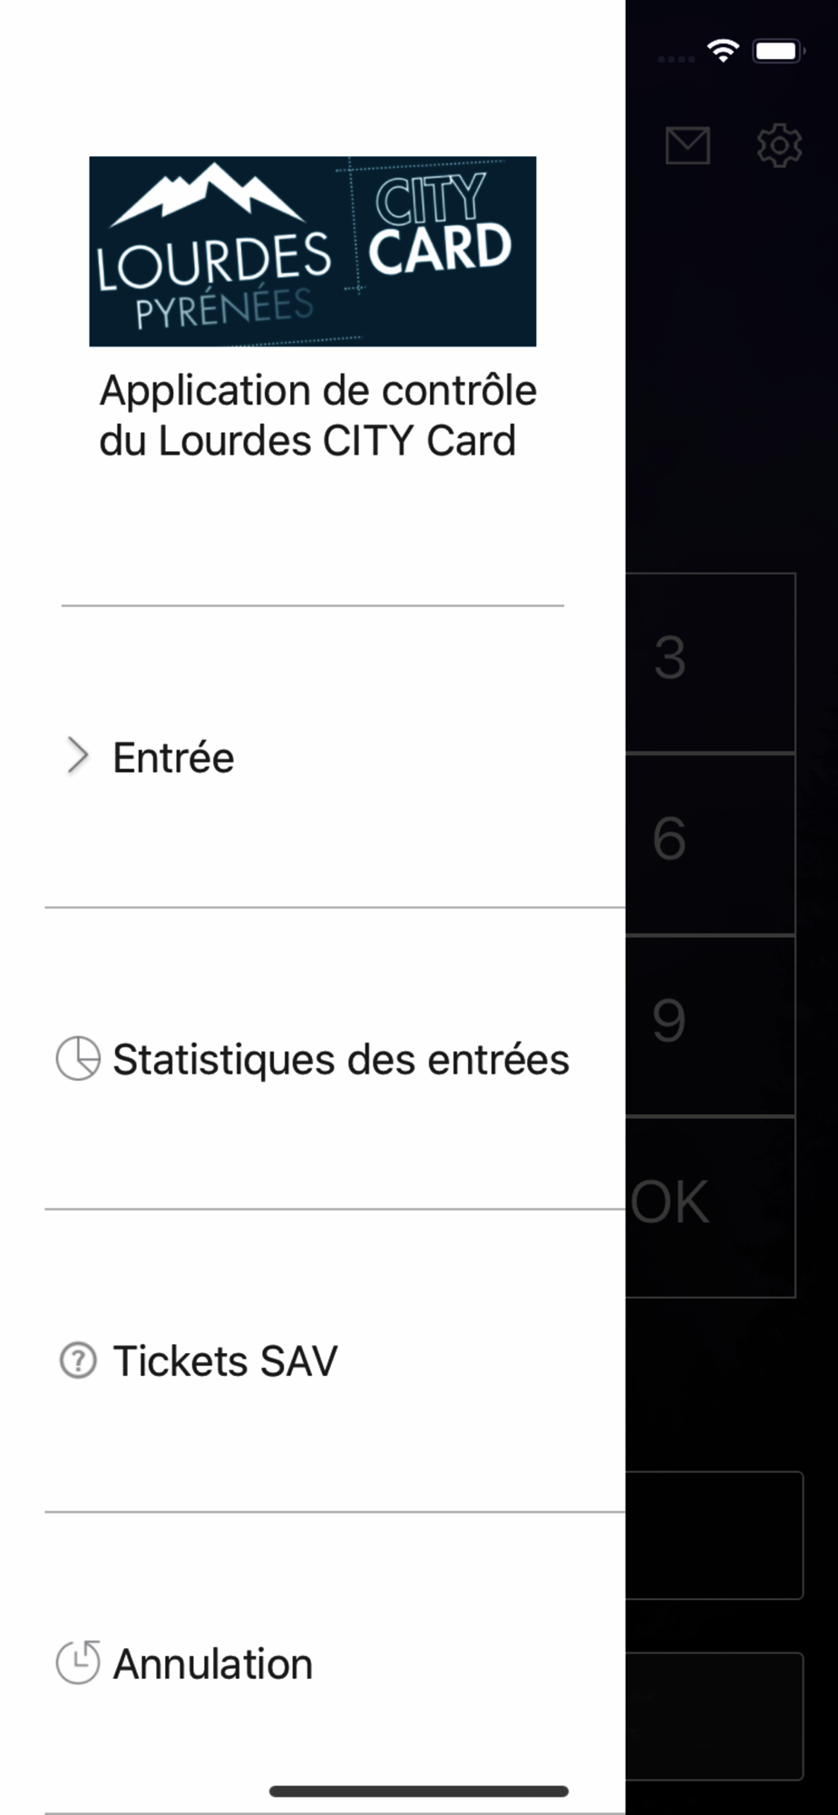Image resolution: width=838 pixels, height=1815 pixels.
Task: Tap the home indicator bar
Action: [419, 1791]
